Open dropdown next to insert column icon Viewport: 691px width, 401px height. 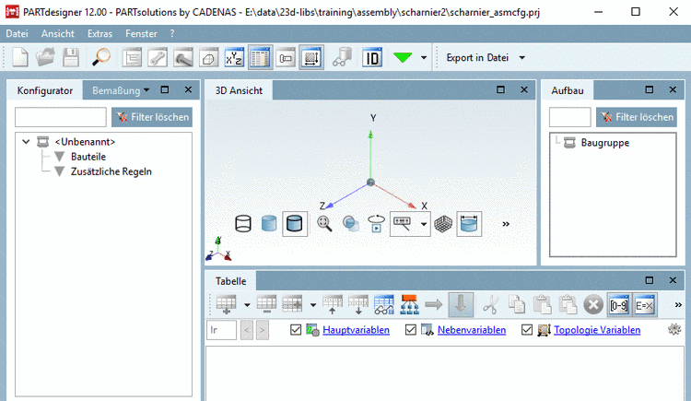(313, 304)
